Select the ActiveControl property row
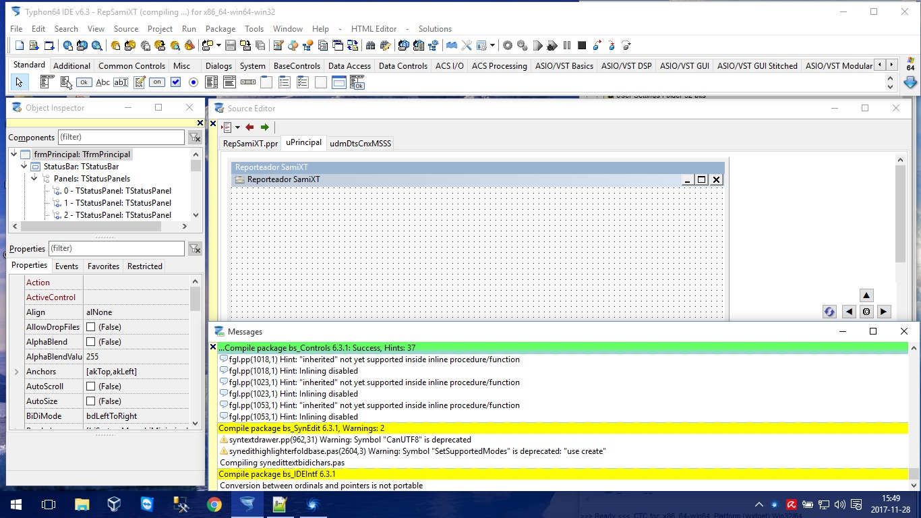The image size is (921, 518). [107, 297]
